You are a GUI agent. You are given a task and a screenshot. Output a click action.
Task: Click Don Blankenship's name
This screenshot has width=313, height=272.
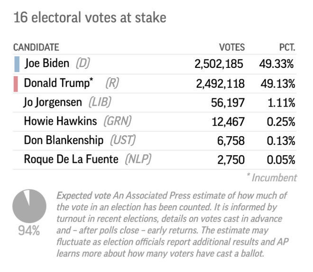tap(64, 140)
